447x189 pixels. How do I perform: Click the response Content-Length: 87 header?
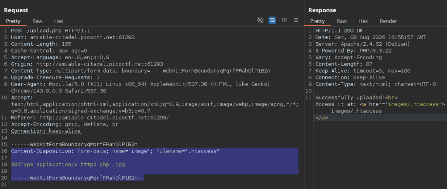[x=344, y=64]
